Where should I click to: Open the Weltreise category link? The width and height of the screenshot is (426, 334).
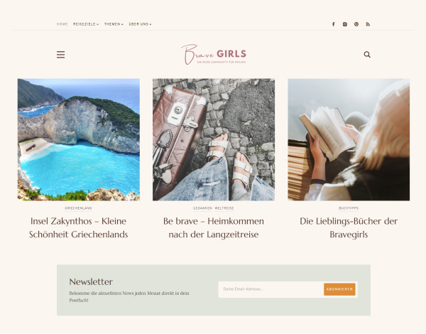click(x=224, y=208)
